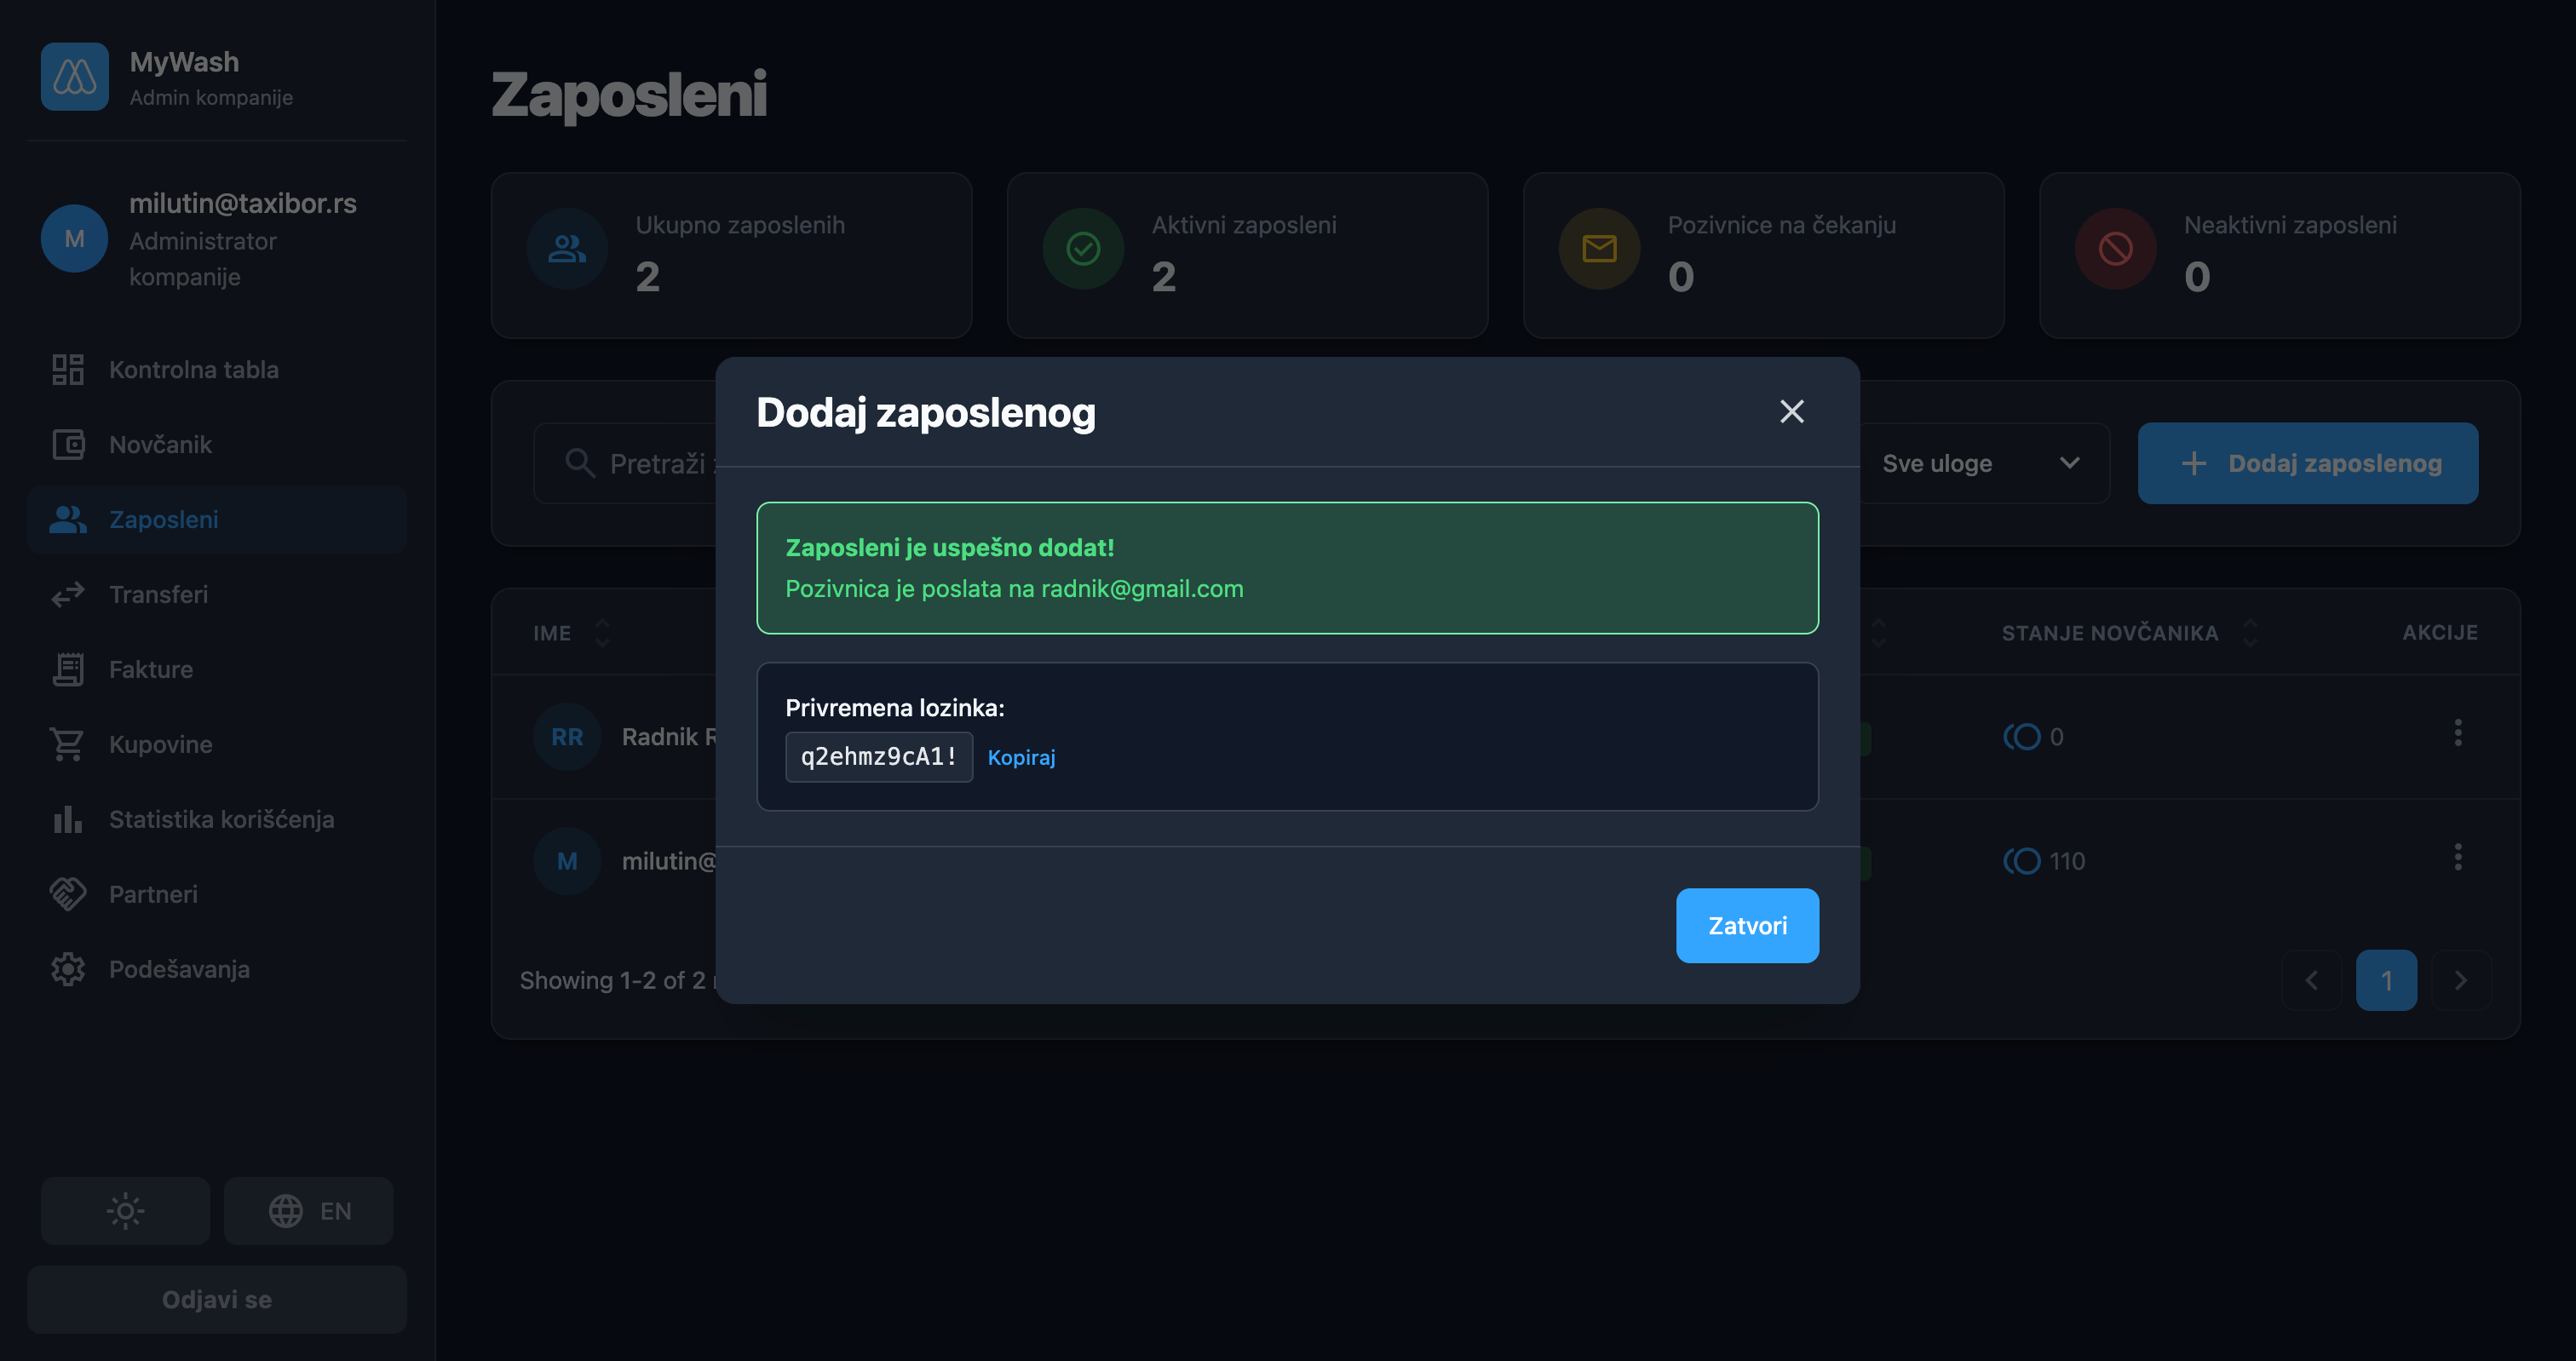This screenshot has height=1361, width=2576.
Task: Expand the Sve uloge role dropdown
Action: (1980, 464)
